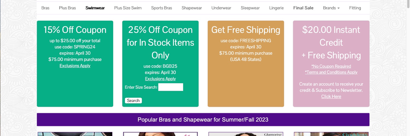Open the Shapewear menu item
Viewport: 410px width, 136px height.
click(192, 8)
